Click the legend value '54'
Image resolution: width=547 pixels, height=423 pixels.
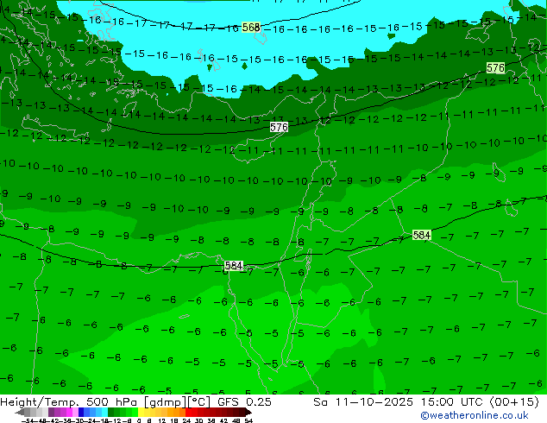[248, 421]
